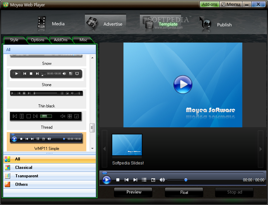268x205 pixels.
Task: Click the Transparent category bars icon
Action: coord(7,176)
